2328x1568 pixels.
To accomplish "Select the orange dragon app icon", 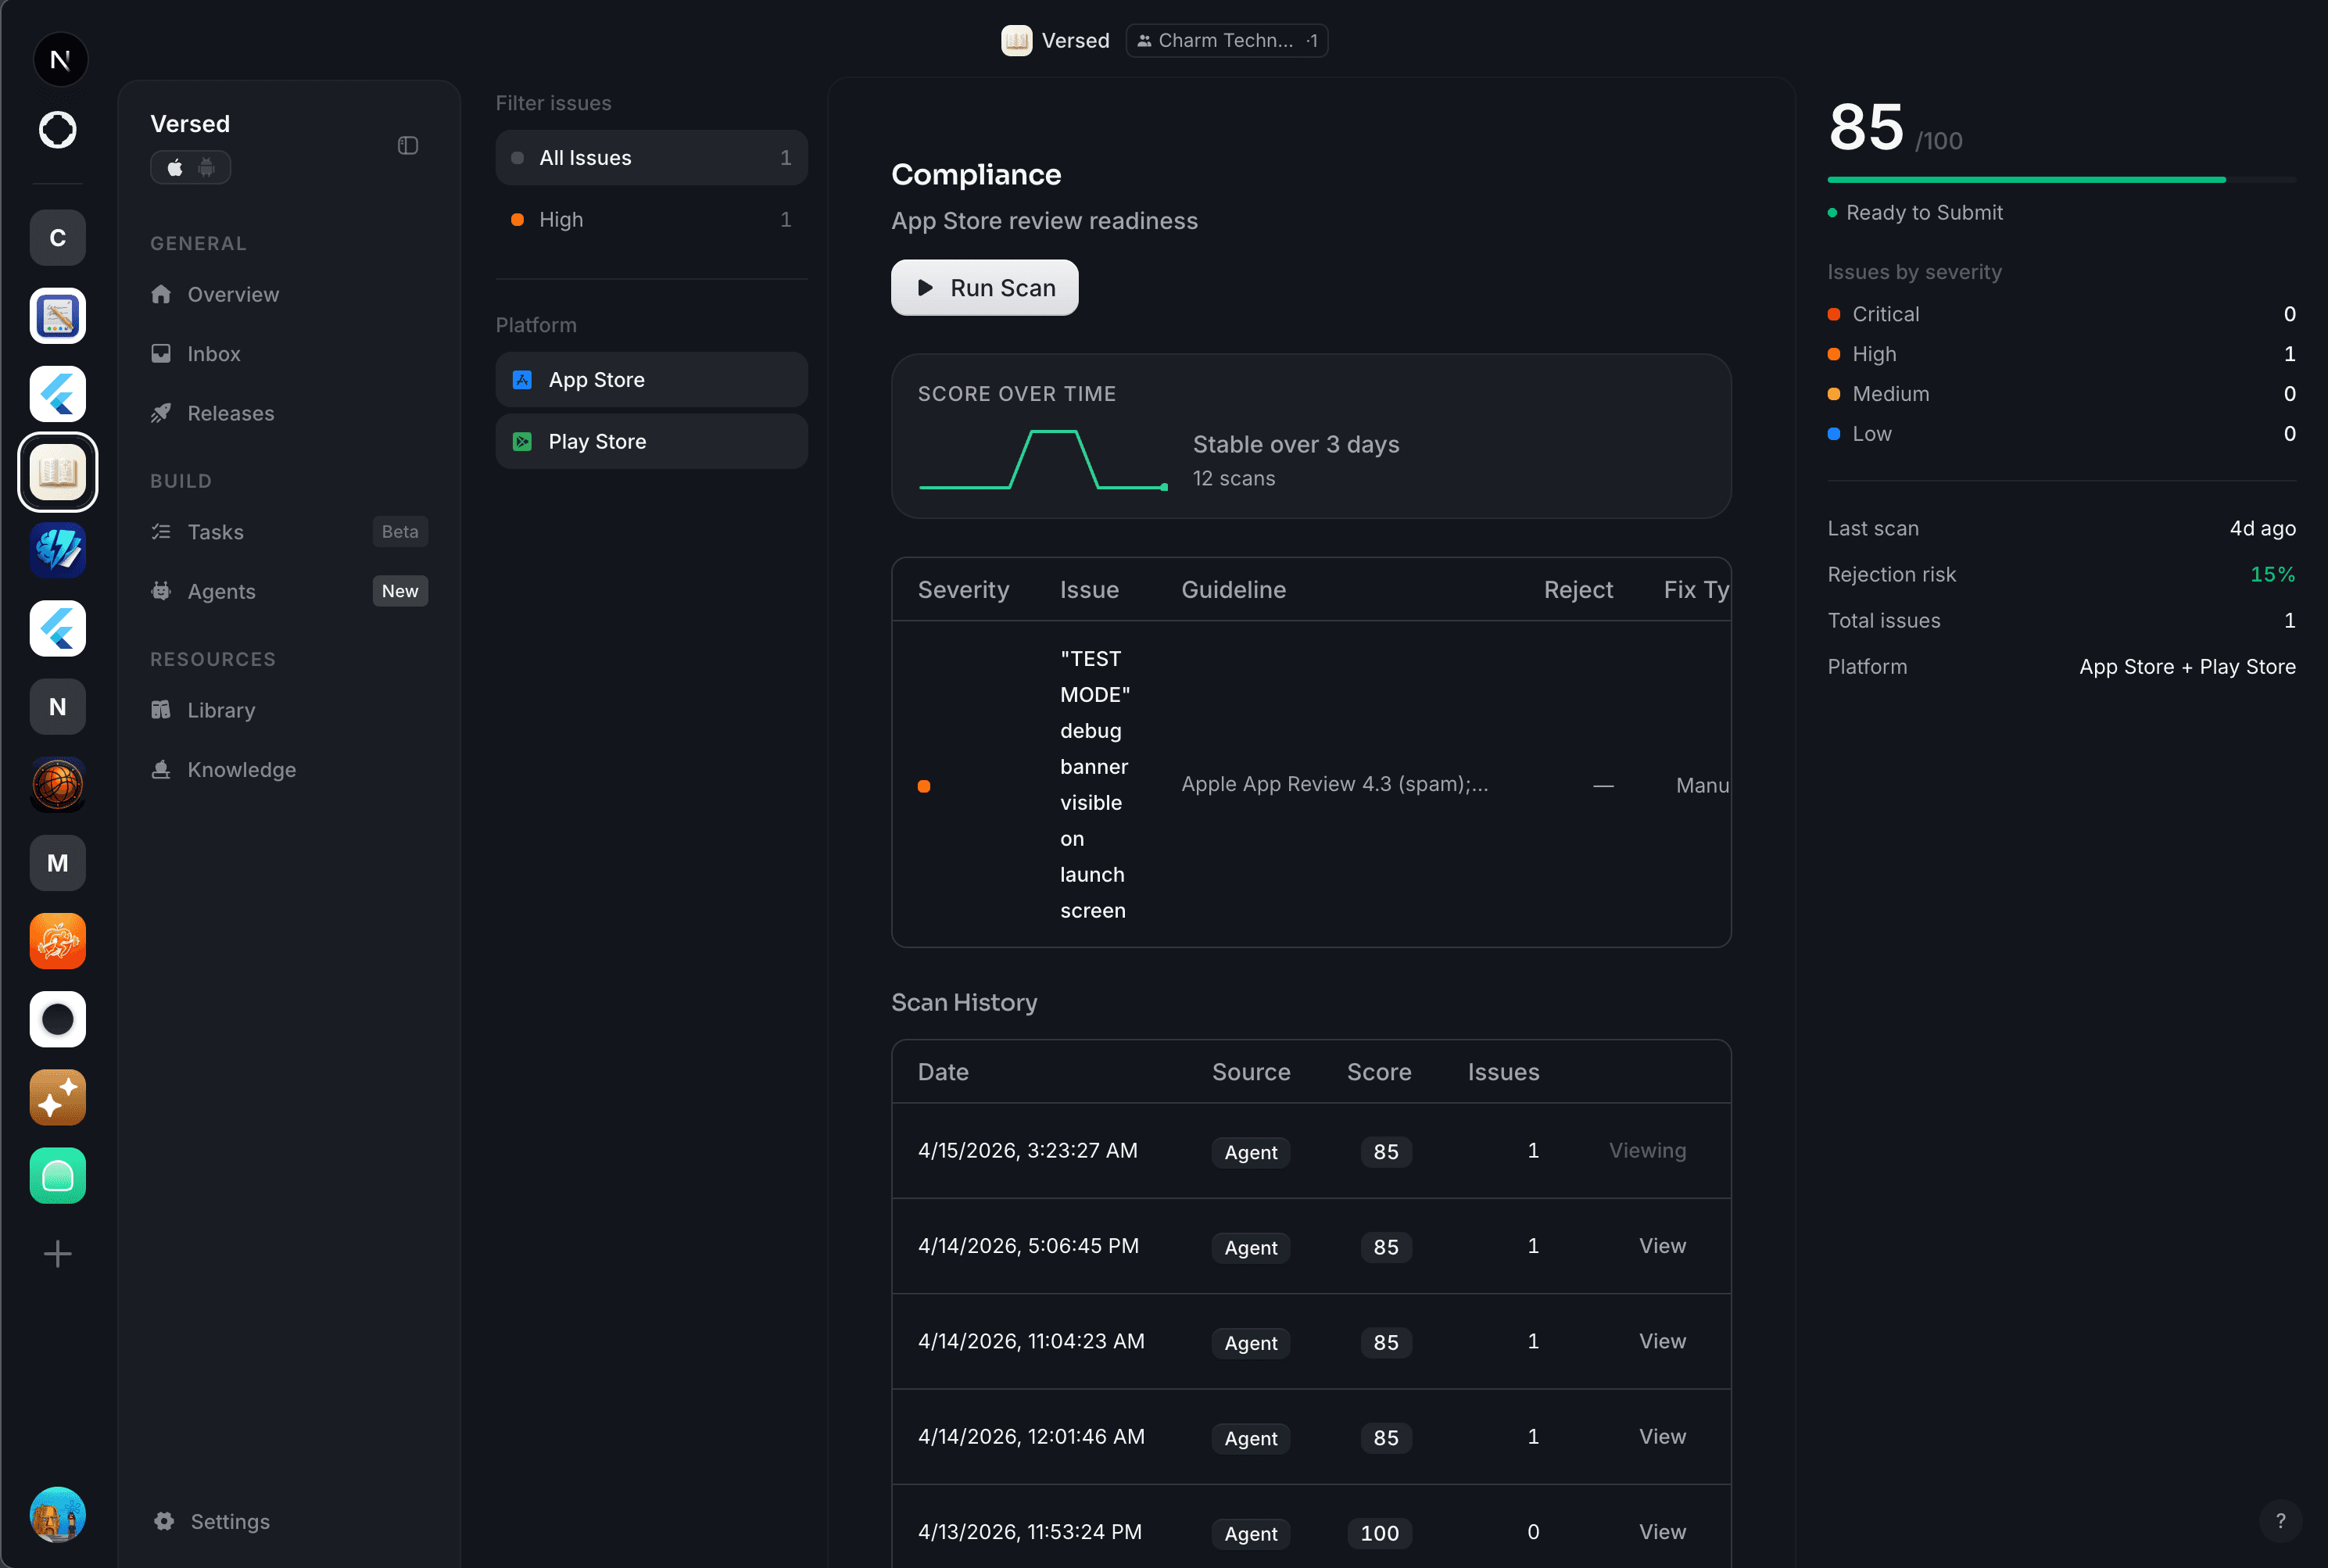I will [x=58, y=941].
